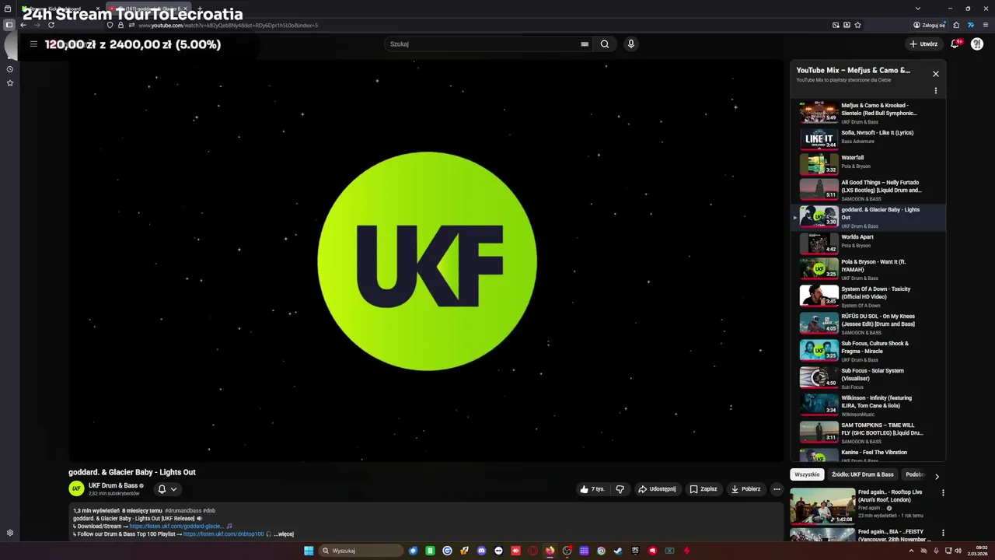Open the playlist panel three-dot menu
Viewport: 995px width, 560px height.
tap(935, 91)
